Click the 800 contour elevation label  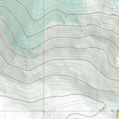(x=113, y=15)
